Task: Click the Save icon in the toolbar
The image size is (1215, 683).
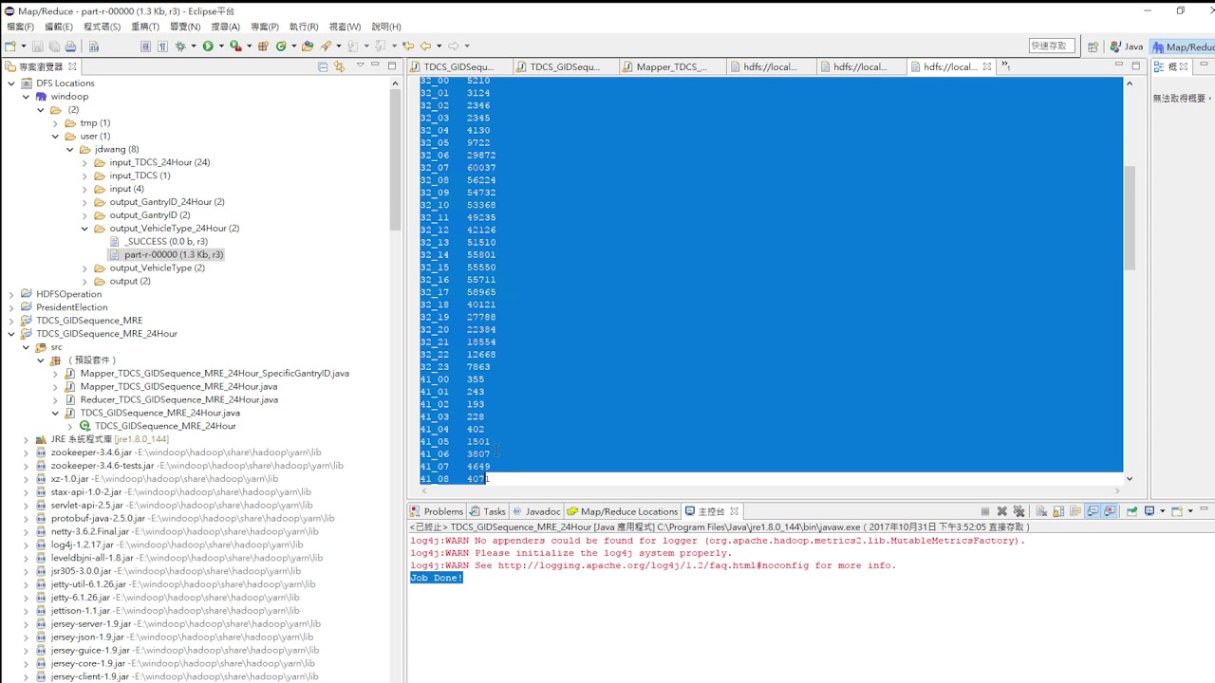Action: coord(37,46)
